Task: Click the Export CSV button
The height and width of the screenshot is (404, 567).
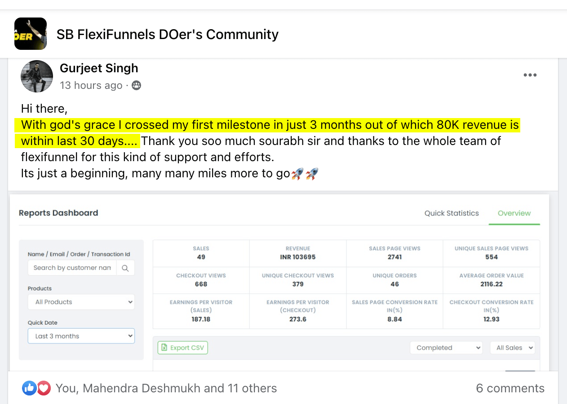Action: (183, 348)
